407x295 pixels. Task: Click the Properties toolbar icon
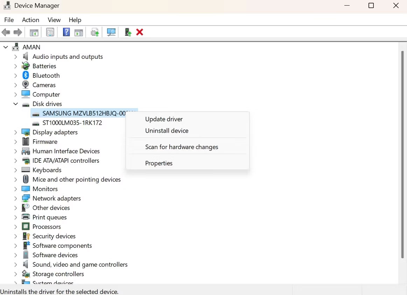(50, 32)
